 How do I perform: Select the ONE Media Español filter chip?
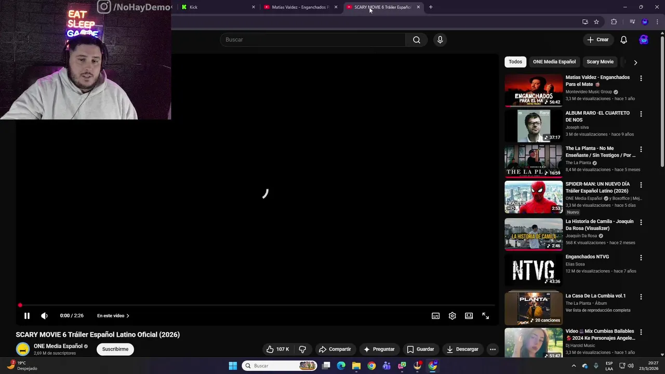pos(554,62)
